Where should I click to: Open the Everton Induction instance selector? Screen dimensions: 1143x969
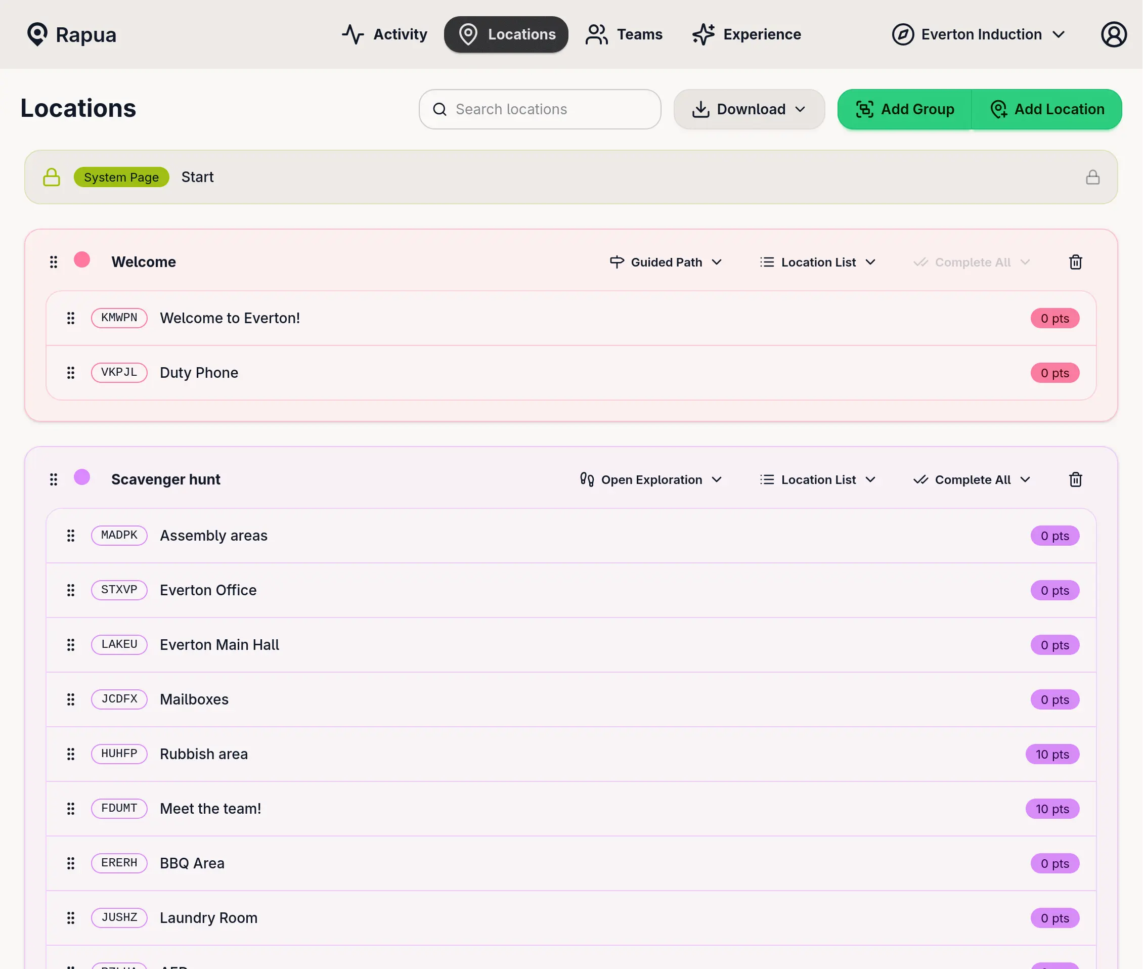(x=979, y=34)
